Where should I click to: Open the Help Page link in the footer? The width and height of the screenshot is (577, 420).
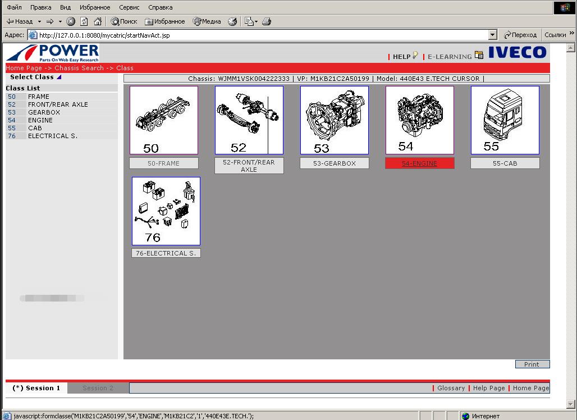(489, 388)
